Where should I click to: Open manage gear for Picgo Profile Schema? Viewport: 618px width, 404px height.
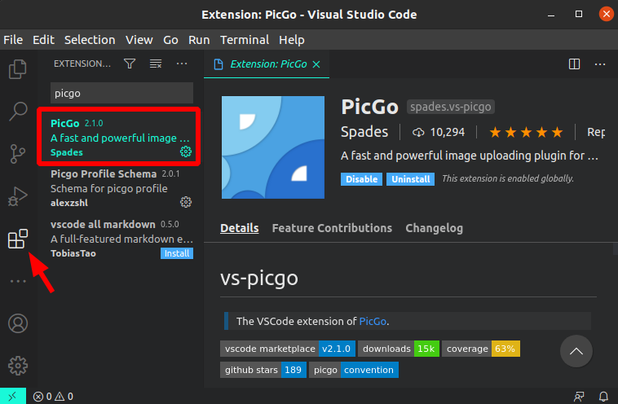point(186,202)
